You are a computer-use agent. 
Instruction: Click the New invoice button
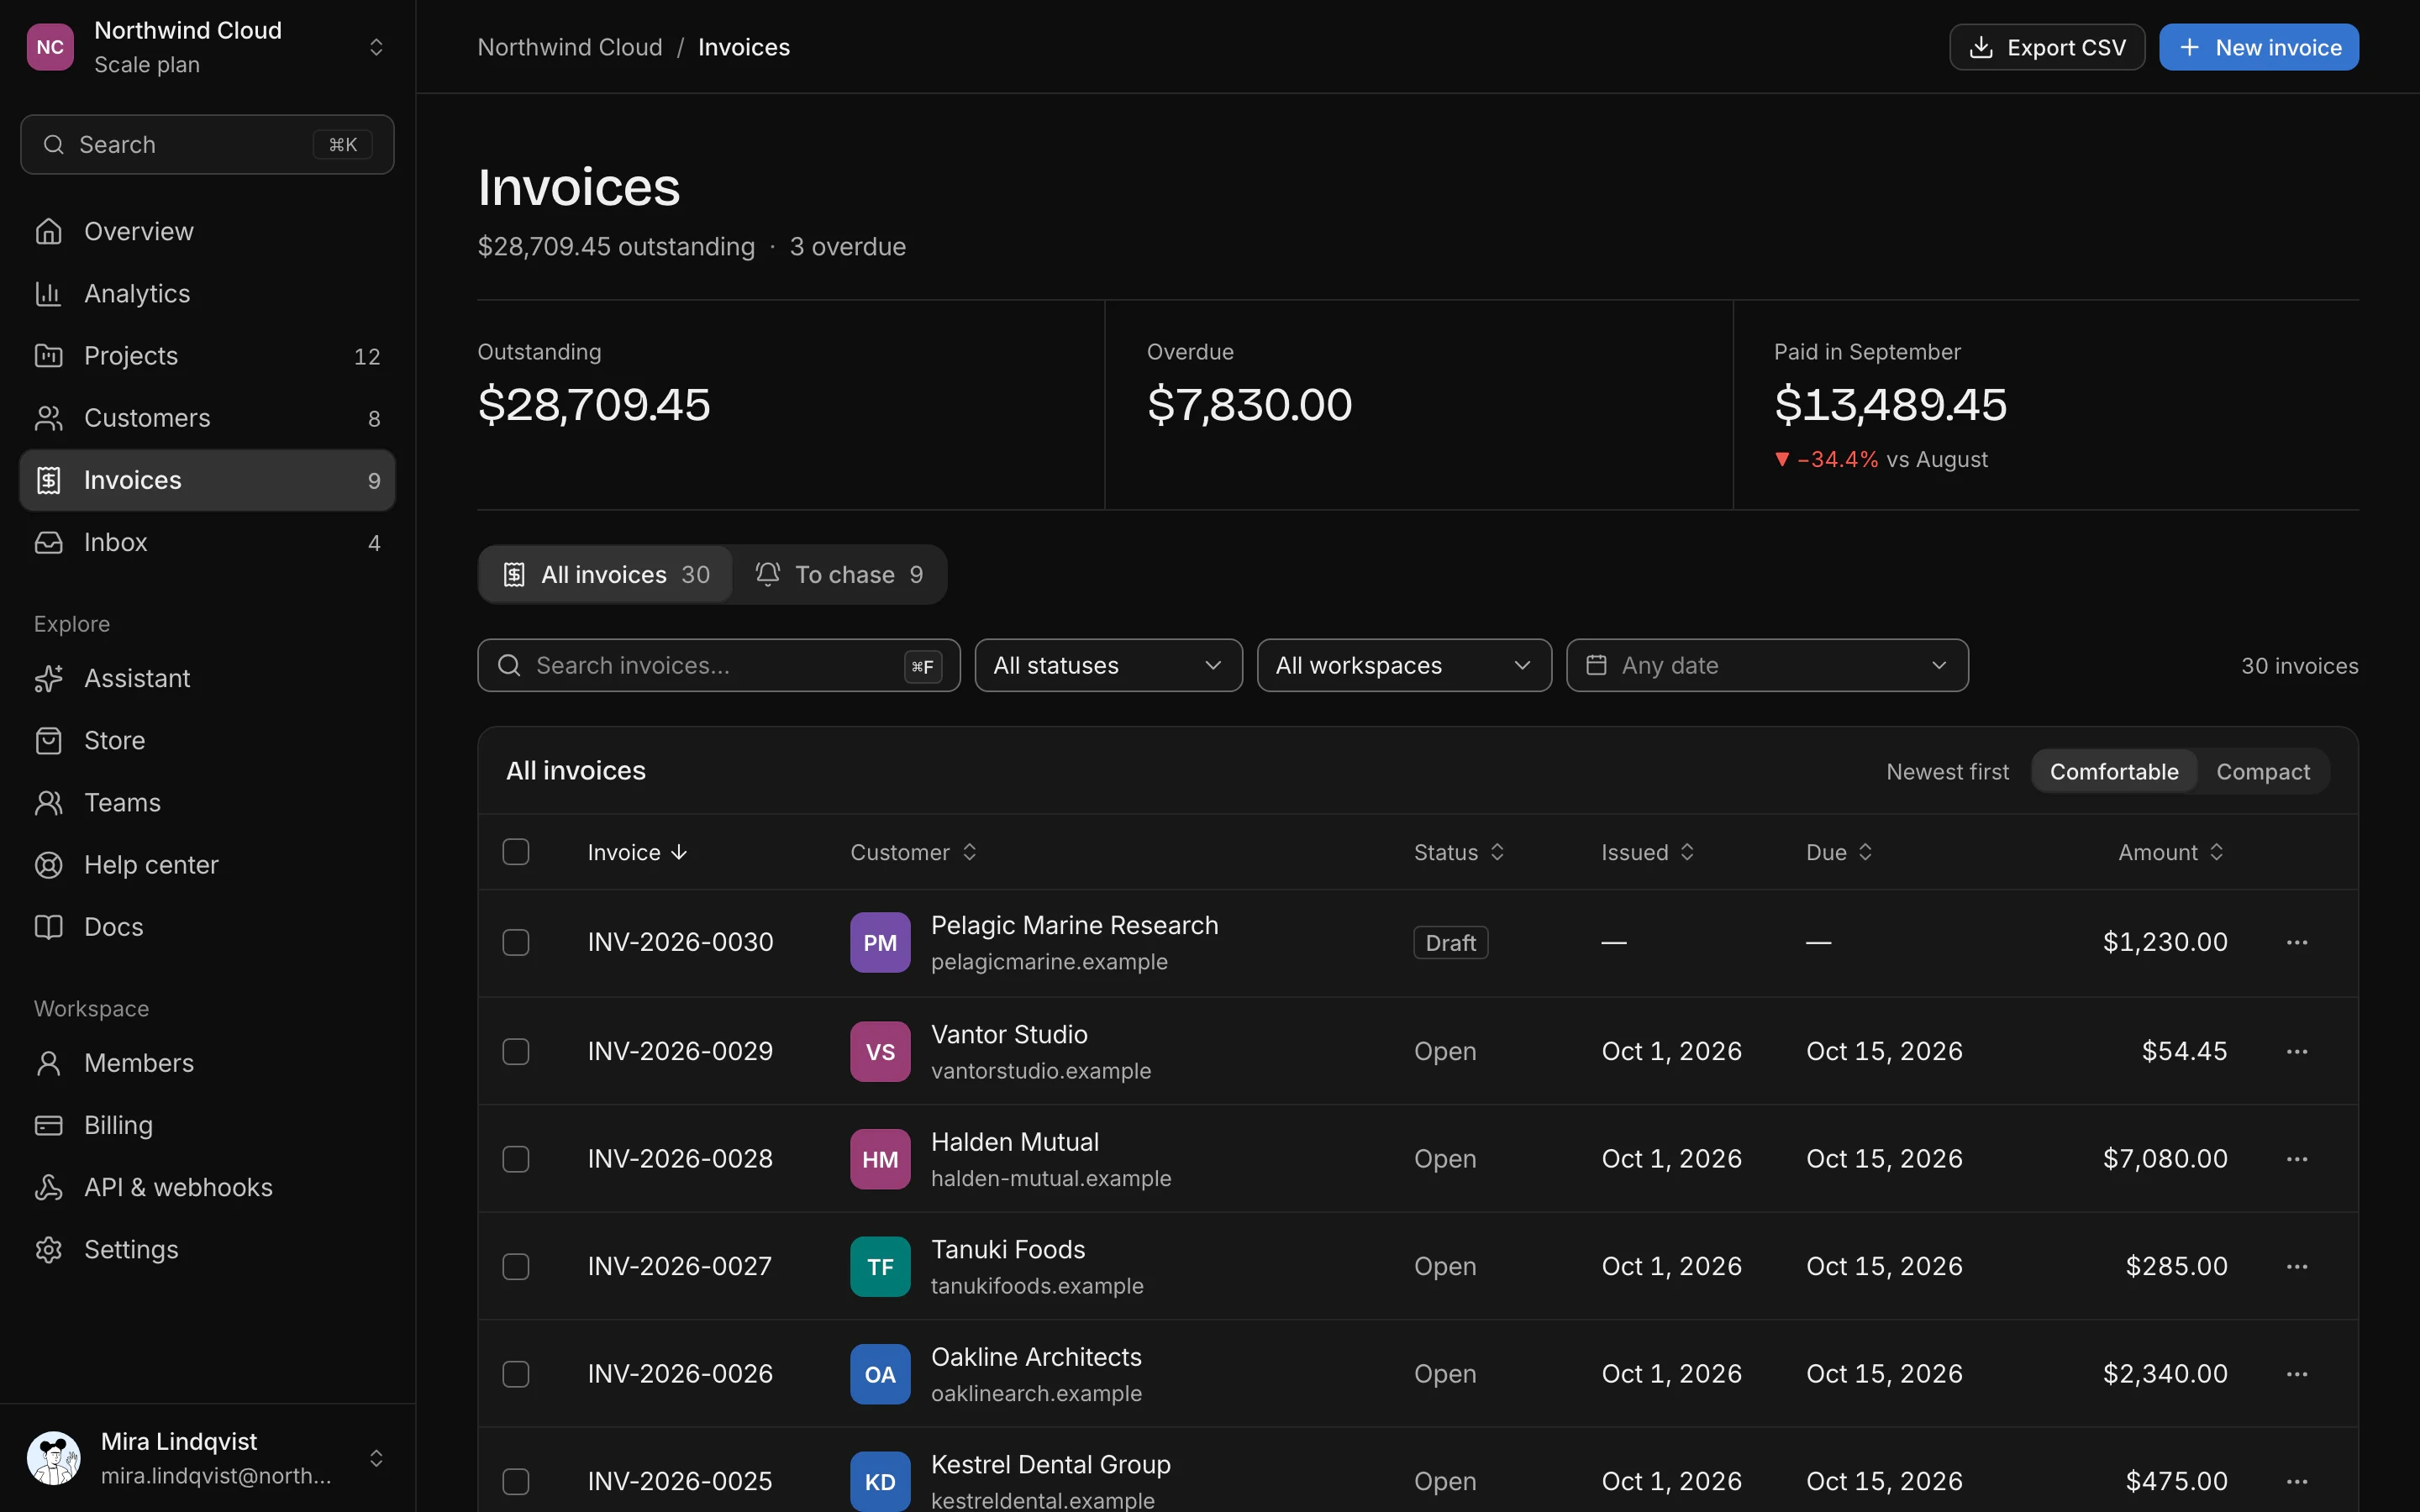tap(2259, 47)
